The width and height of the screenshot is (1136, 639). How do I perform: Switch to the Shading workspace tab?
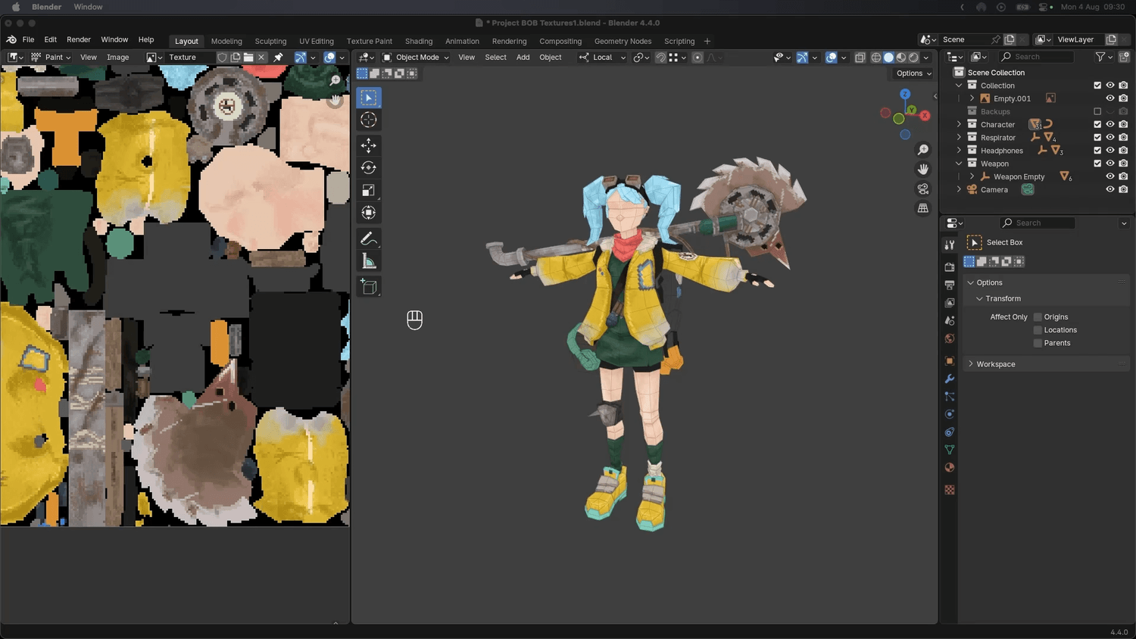click(419, 41)
